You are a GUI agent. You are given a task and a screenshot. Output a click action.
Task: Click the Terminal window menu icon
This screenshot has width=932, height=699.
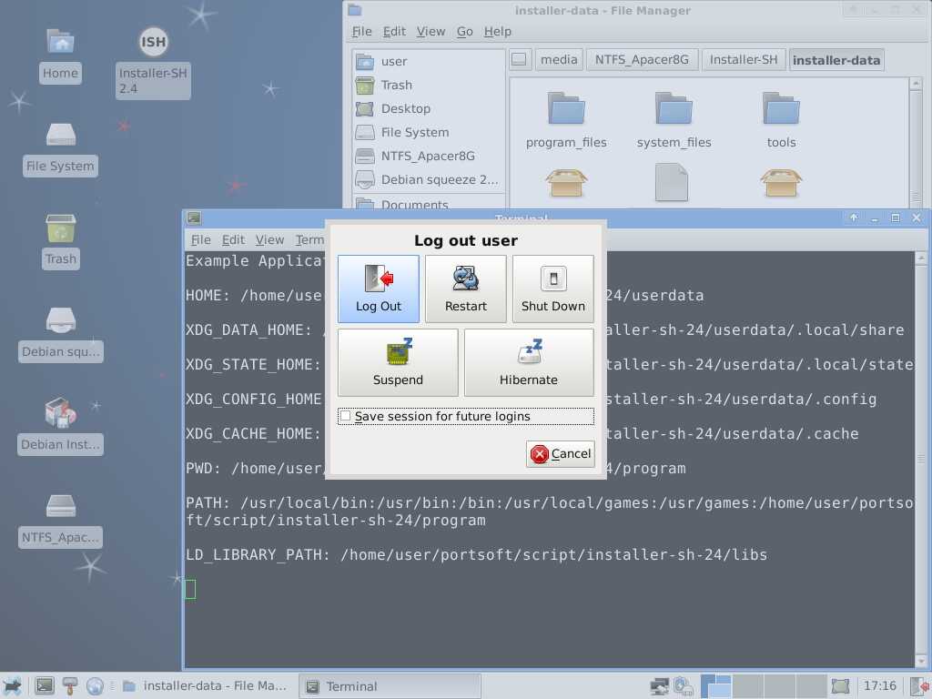194,218
